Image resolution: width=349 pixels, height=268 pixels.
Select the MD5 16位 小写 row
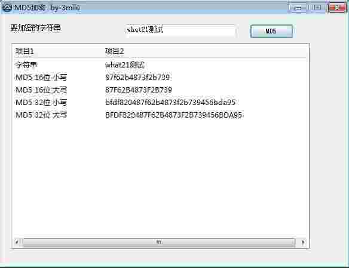point(160,78)
